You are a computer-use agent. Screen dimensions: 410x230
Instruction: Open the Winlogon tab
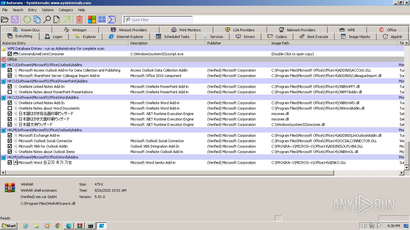point(75,30)
